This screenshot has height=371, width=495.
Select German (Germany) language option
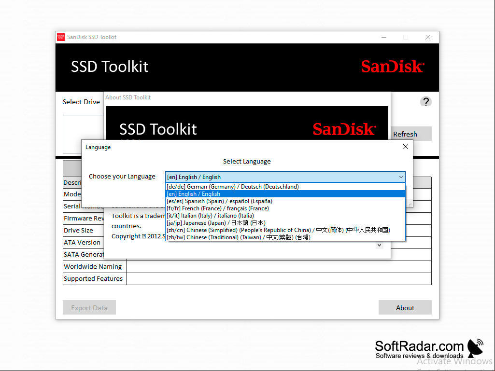285,187
